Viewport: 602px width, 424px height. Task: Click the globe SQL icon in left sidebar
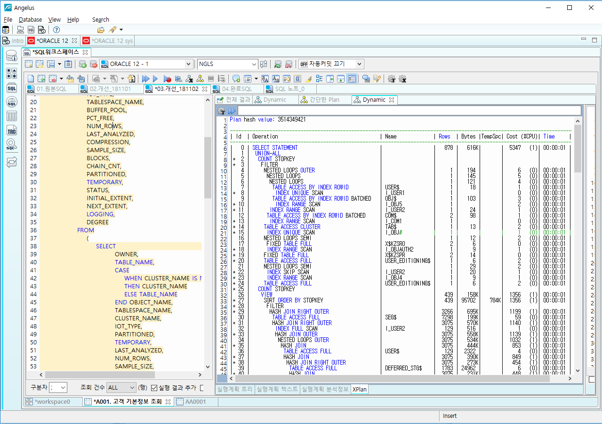coord(11,102)
